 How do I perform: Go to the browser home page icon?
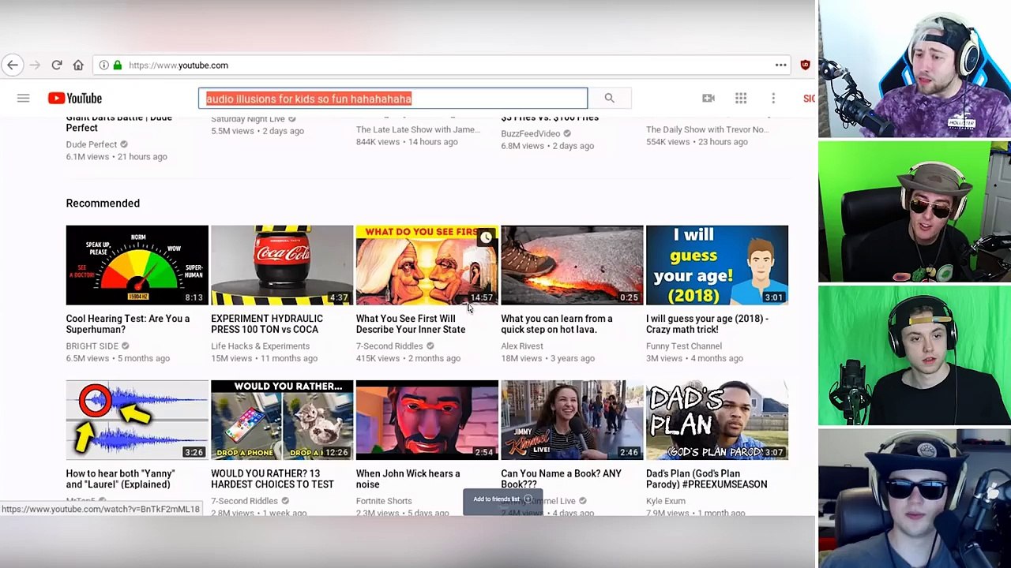click(x=78, y=65)
